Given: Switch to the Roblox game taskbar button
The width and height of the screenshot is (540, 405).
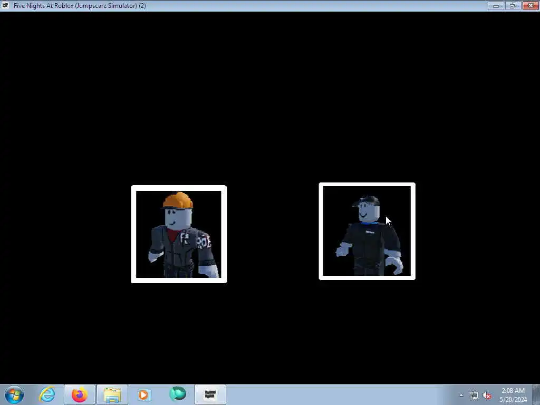Looking at the screenshot, I should (x=210, y=394).
